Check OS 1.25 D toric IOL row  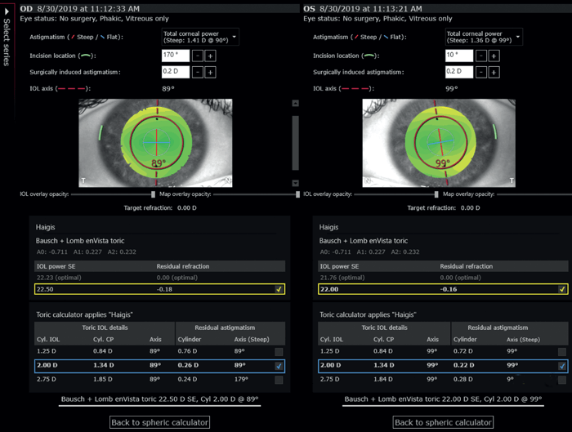click(562, 352)
